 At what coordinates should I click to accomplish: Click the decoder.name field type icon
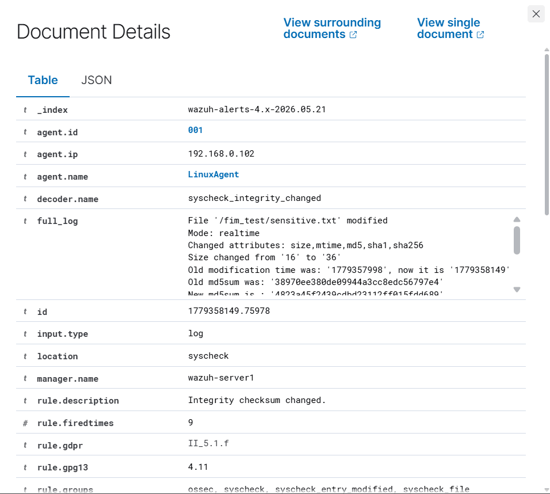(x=25, y=199)
